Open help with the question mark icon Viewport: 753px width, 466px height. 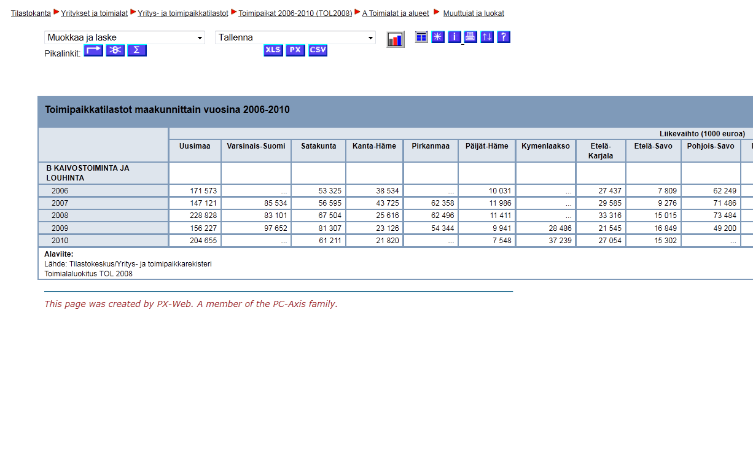(x=504, y=37)
